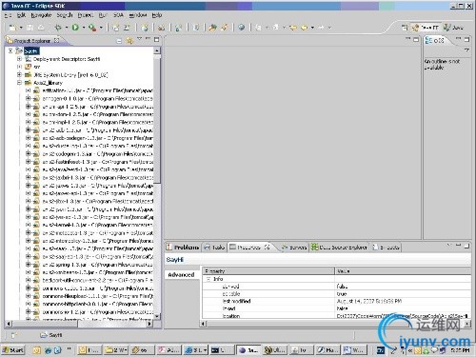
Task: Select the SayHi project in tree
Action: point(31,50)
